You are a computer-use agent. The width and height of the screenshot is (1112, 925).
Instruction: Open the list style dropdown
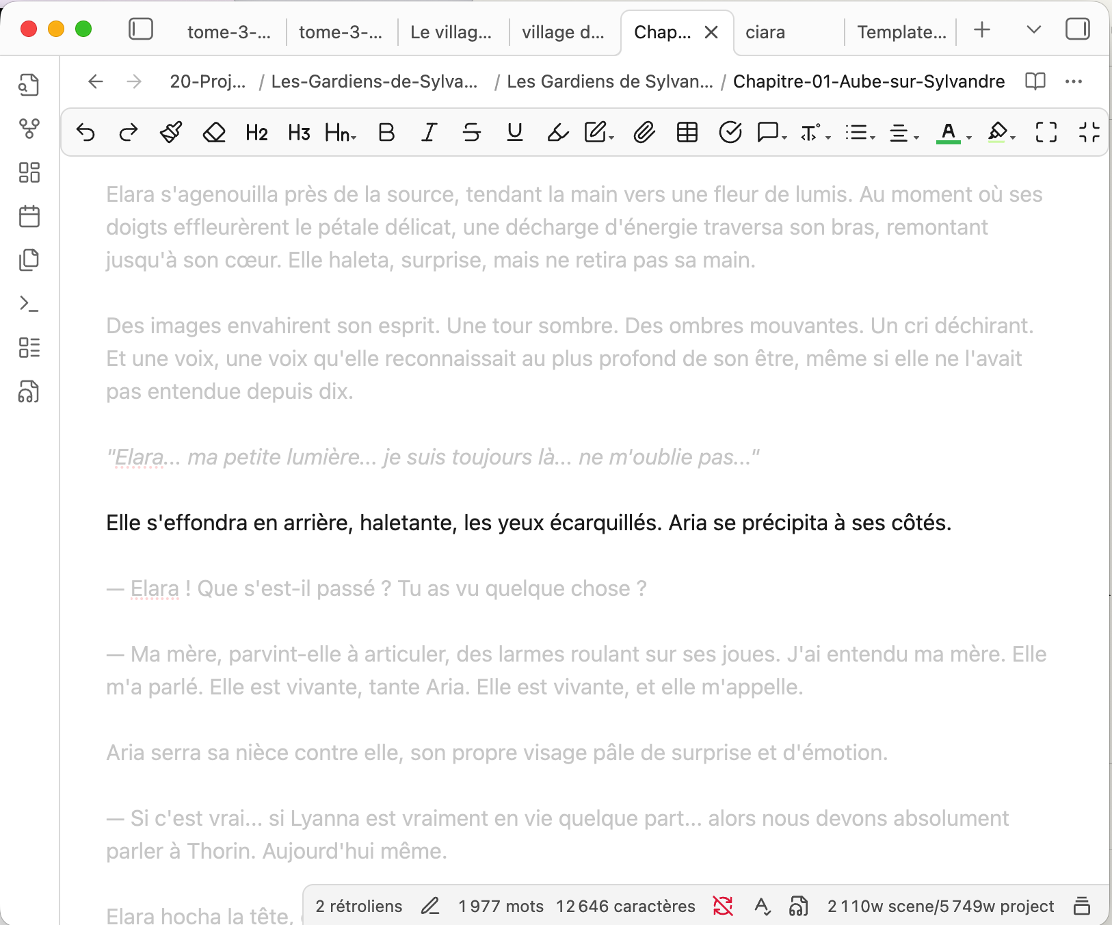coord(860,132)
